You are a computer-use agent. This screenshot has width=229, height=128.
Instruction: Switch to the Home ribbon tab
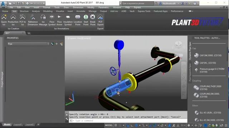[x=5, y=11]
